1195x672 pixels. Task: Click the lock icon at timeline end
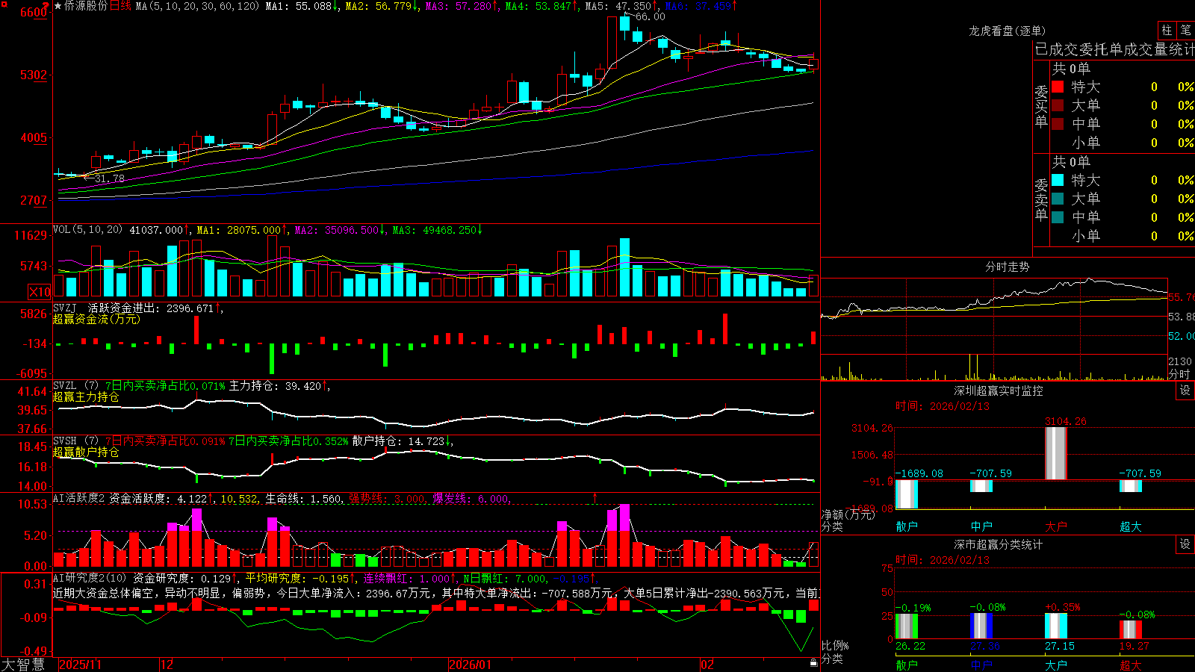[813, 663]
